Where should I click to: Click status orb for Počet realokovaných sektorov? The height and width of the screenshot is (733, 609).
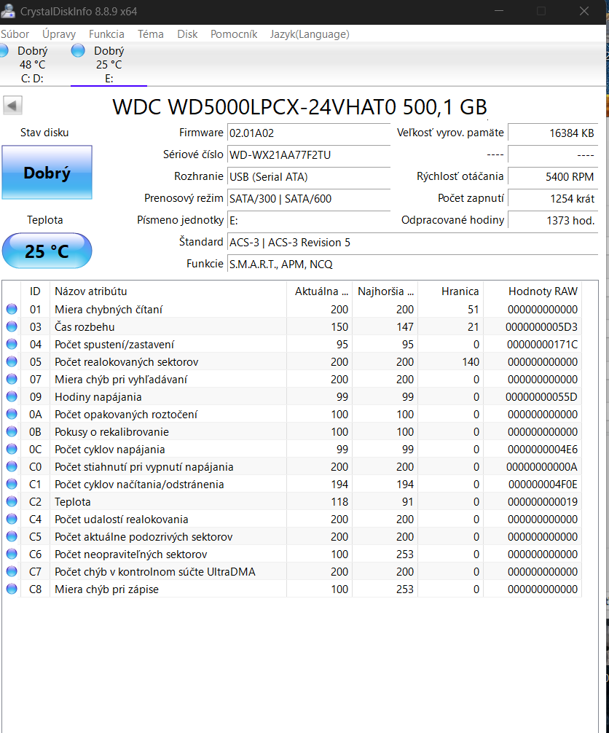(12, 362)
